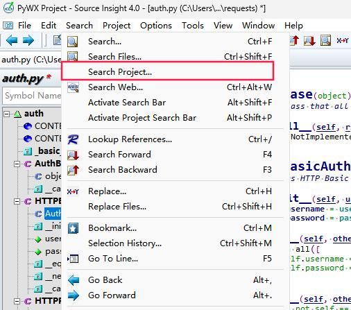Image resolution: width=351 pixels, height=310 pixels.
Task: Click the document toolbar icon next to arrows
Action: point(57,40)
